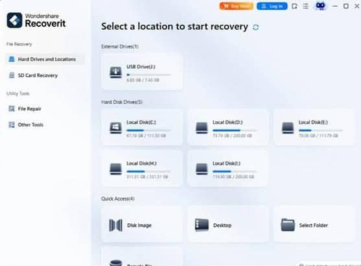Open Hard Drives and Locations section
This screenshot has width=361, height=266.
tap(45, 59)
